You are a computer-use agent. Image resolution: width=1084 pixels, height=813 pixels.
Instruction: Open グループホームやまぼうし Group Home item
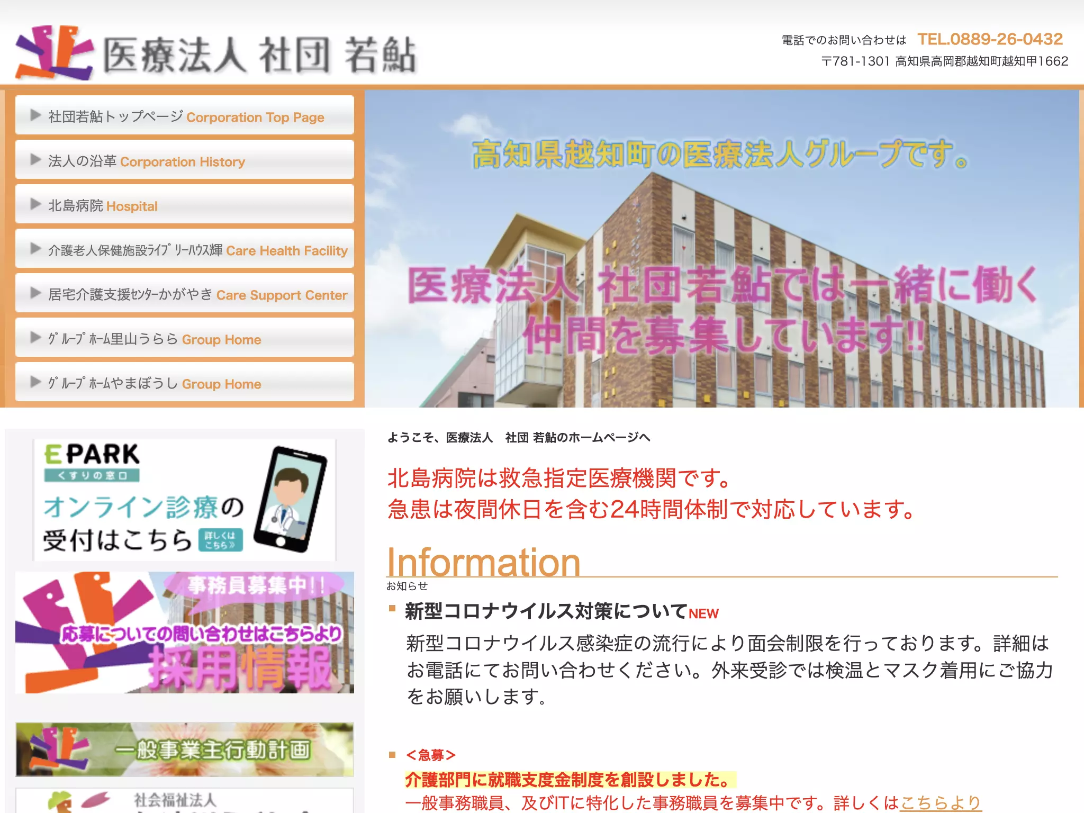185,382
